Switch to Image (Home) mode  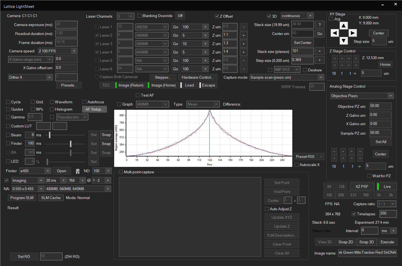(x=164, y=85)
